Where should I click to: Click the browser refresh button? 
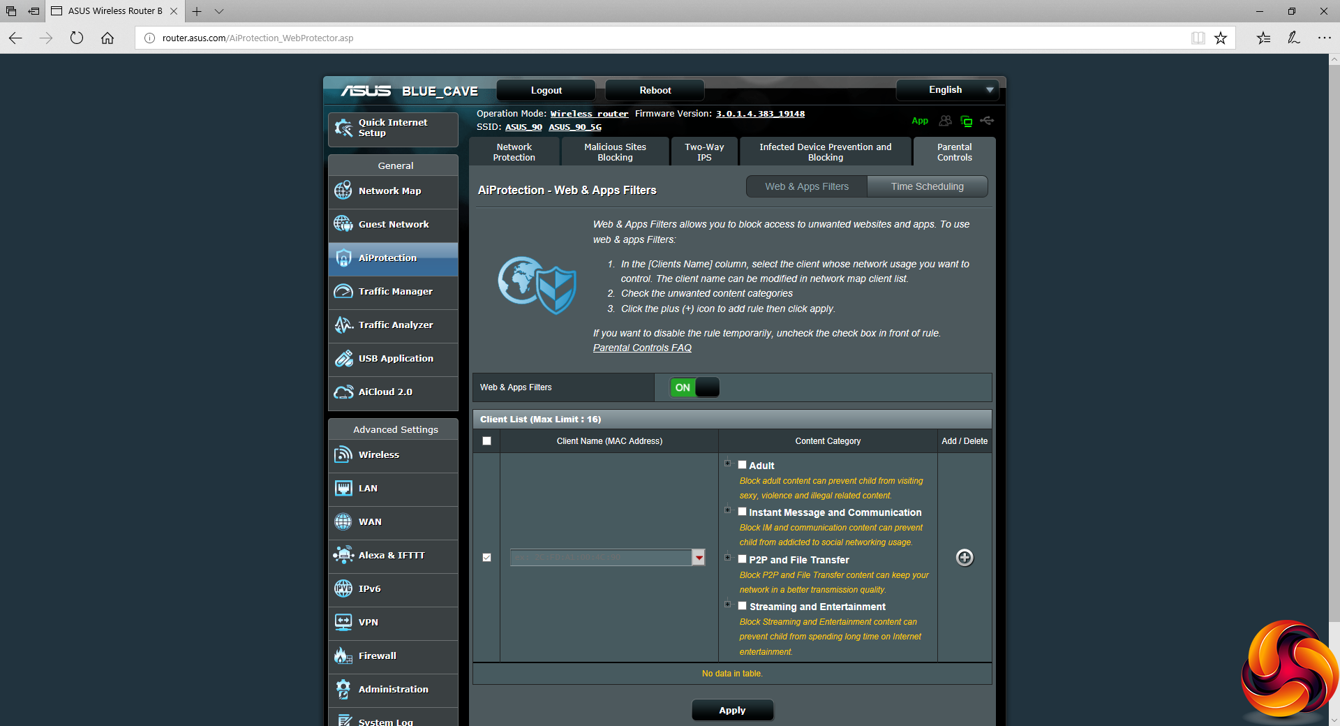pos(77,38)
